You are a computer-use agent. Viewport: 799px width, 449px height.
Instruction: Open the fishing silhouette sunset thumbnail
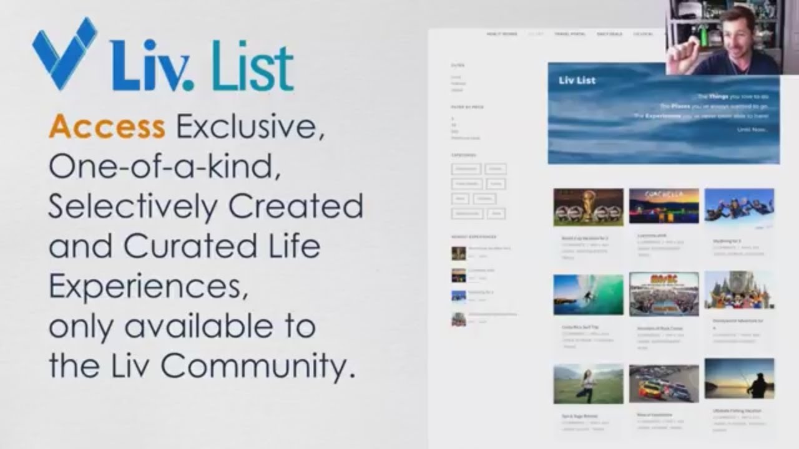pyautogui.click(x=739, y=378)
